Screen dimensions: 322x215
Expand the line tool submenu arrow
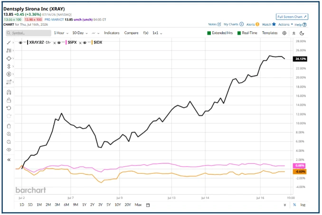[13, 43]
